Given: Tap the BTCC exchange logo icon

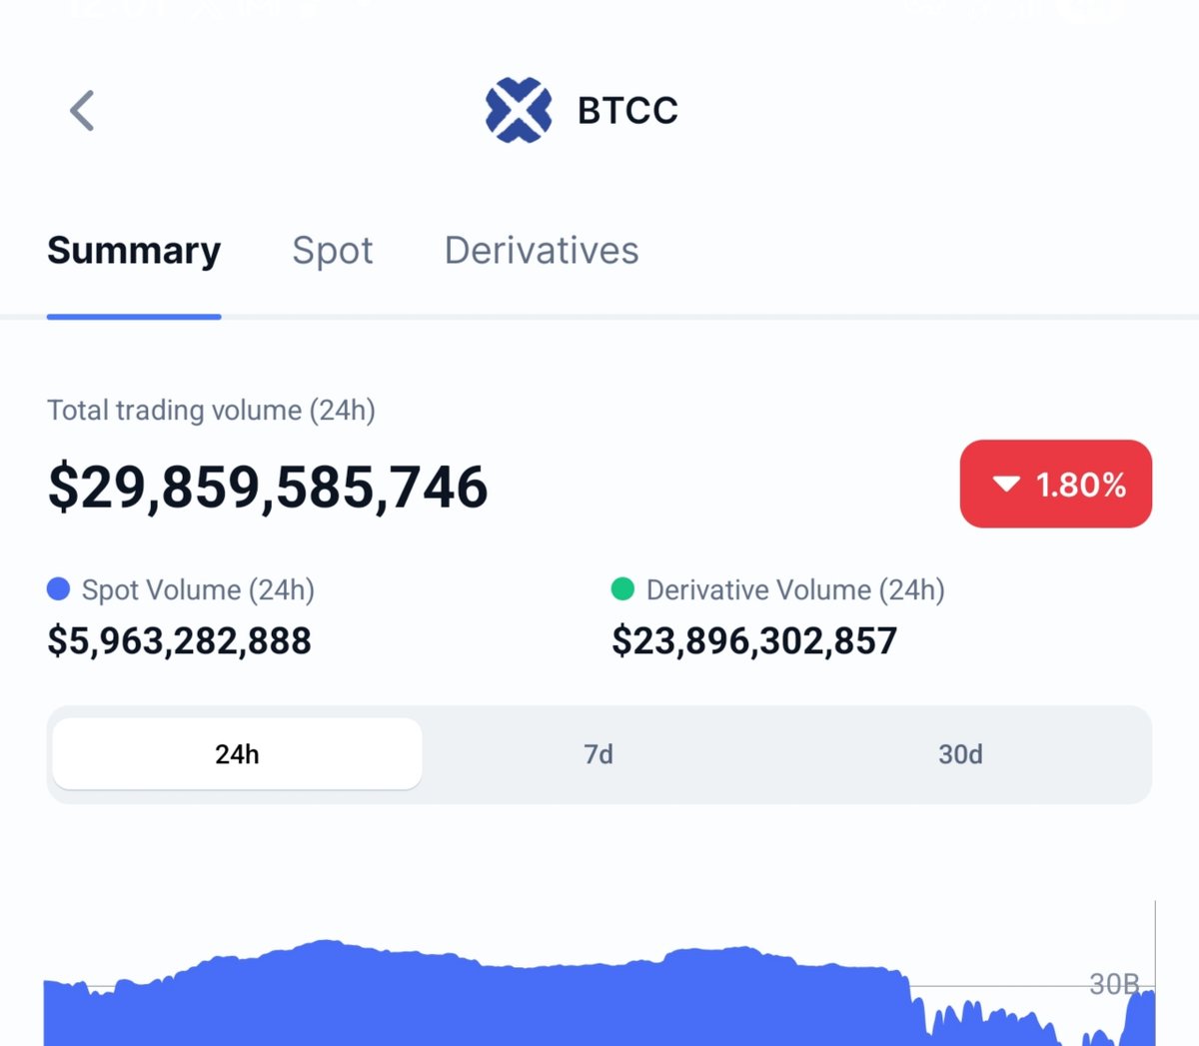Looking at the screenshot, I should click(519, 110).
